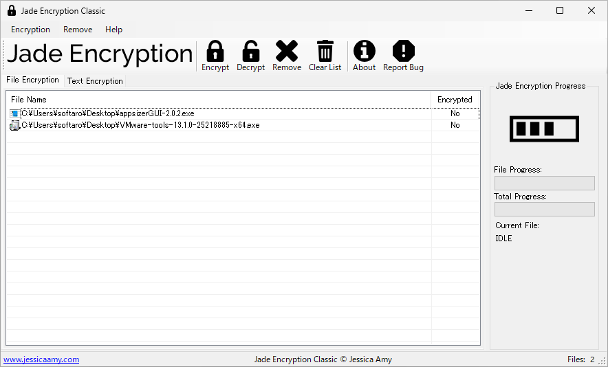Open the Help menu
Image resolution: width=608 pixels, height=367 pixels.
pyautogui.click(x=113, y=30)
